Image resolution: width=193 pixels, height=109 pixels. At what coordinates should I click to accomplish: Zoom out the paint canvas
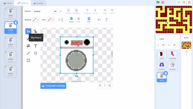[x=100, y=85]
